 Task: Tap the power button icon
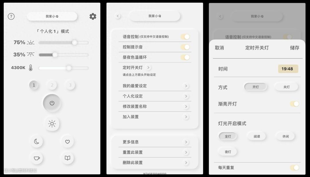(52, 103)
